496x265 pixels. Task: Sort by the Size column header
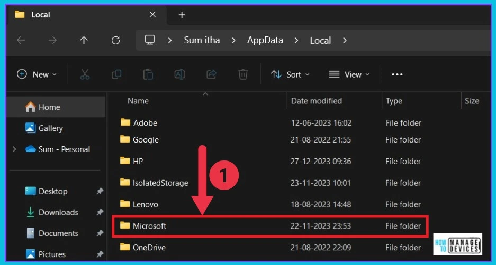(472, 101)
